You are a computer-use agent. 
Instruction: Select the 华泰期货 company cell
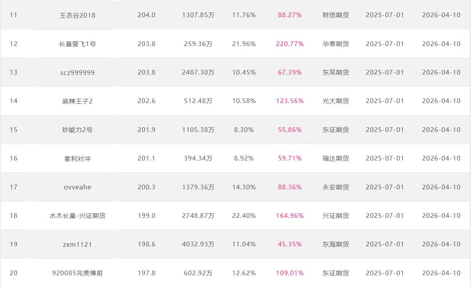tap(336, 44)
